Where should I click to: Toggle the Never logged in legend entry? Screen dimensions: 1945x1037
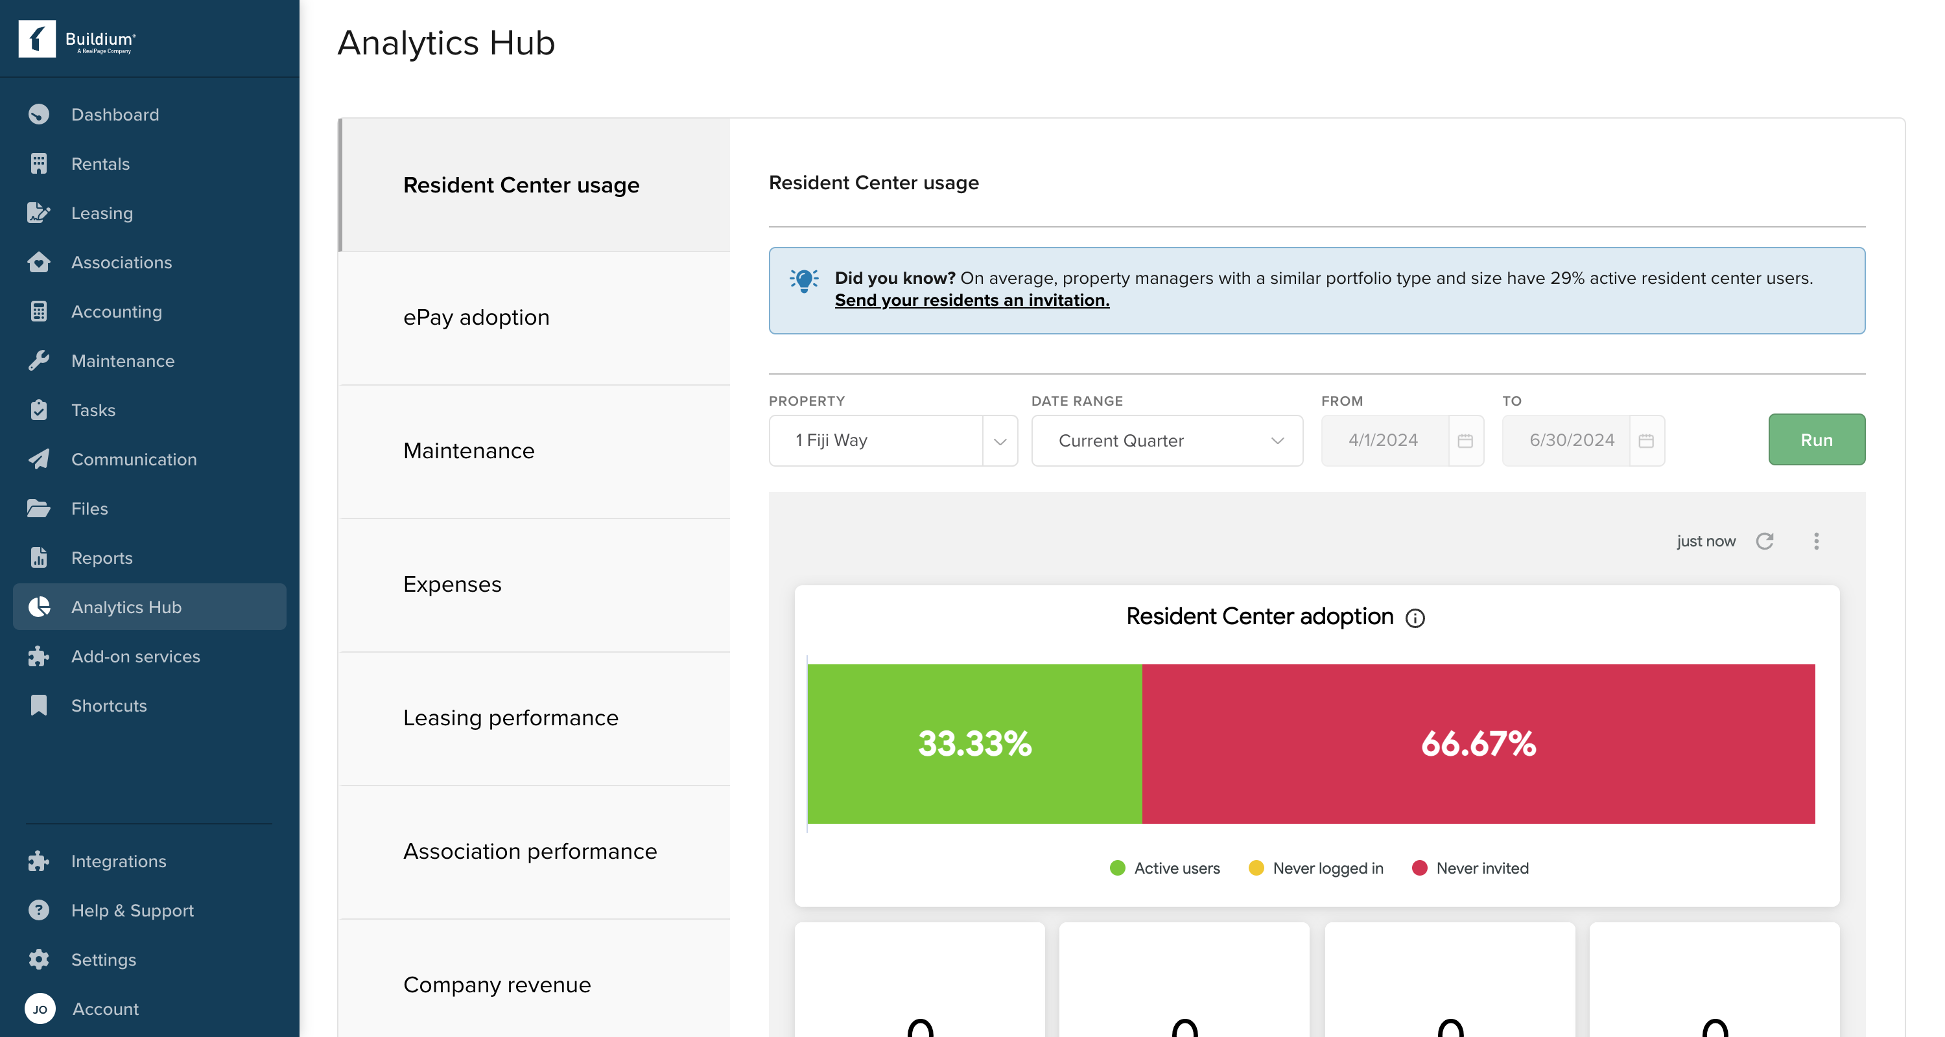(1316, 868)
